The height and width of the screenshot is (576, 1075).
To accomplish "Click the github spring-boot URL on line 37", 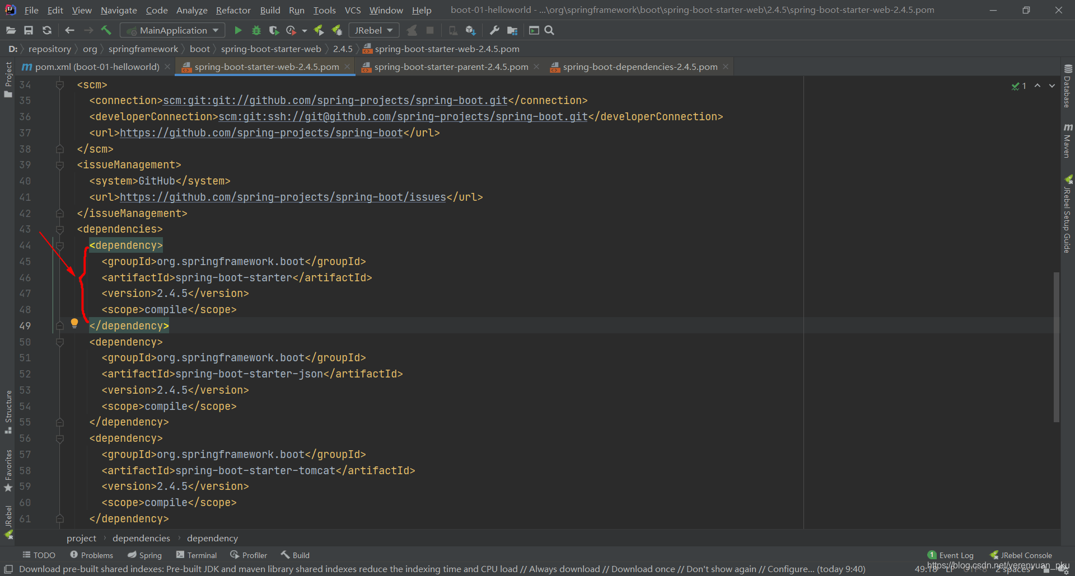I will 261,133.
